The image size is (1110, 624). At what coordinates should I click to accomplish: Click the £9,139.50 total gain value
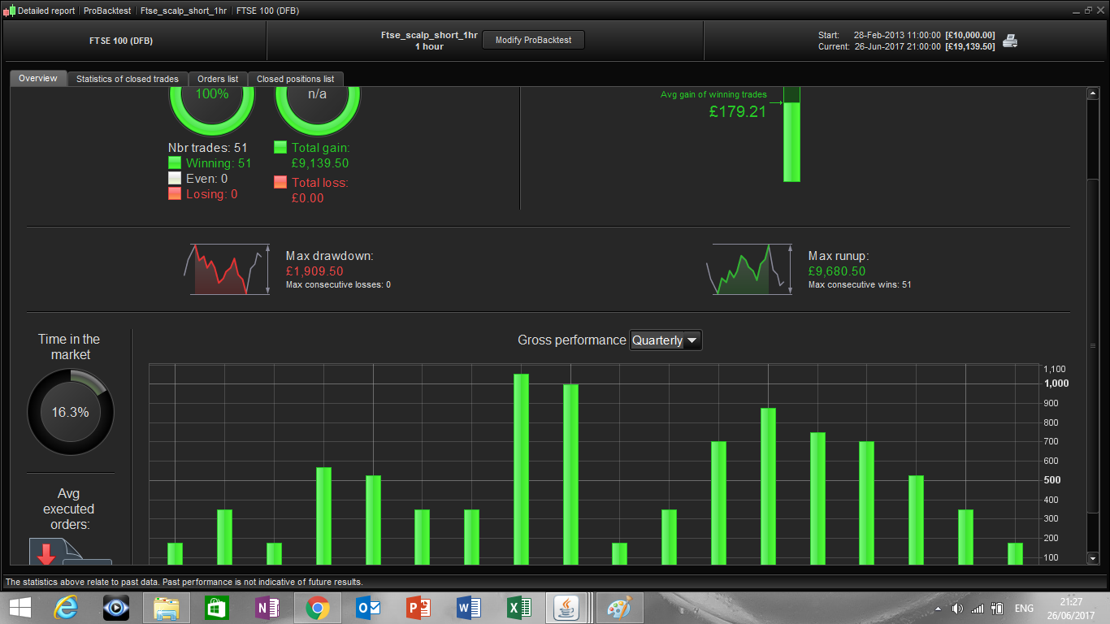pos(320,163)
